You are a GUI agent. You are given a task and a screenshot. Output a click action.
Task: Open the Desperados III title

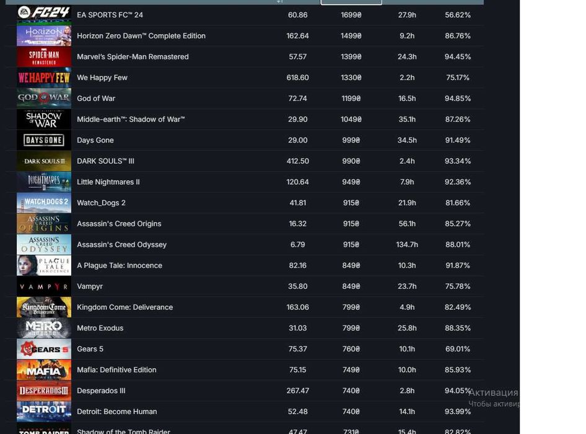[x=101, y=391]
